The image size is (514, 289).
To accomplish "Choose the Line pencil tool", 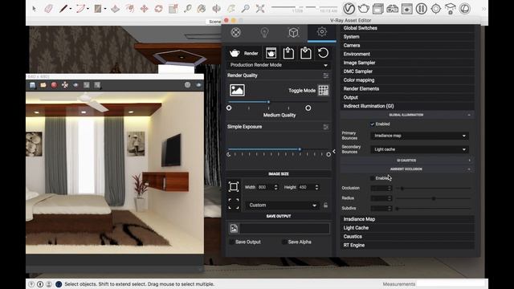I will pos(63,9).
